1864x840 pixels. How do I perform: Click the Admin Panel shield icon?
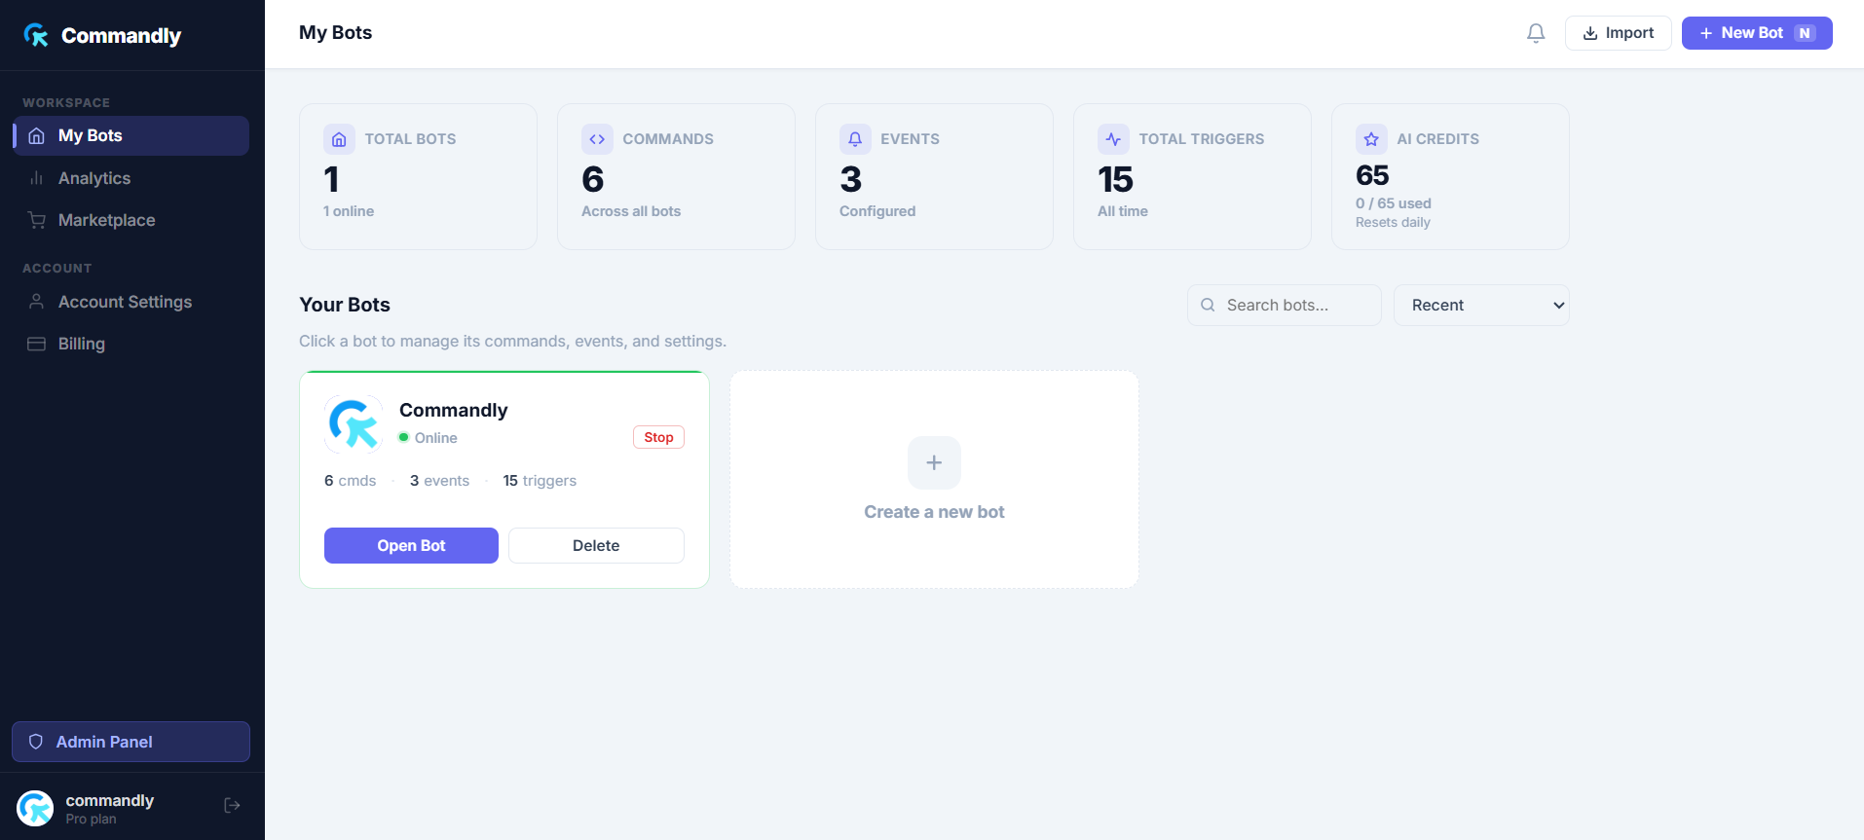(x=36, y=742)
